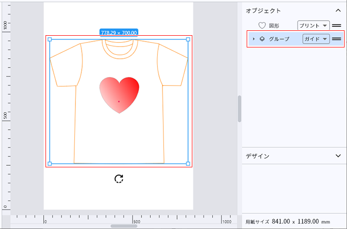Screen dimensions: 347x229
Task: Click the top-left selection handle
Action: 49,40
